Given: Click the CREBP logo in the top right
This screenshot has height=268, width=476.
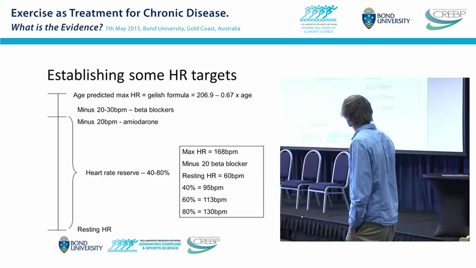Looking at the screenshot, I should pos(444,19).
